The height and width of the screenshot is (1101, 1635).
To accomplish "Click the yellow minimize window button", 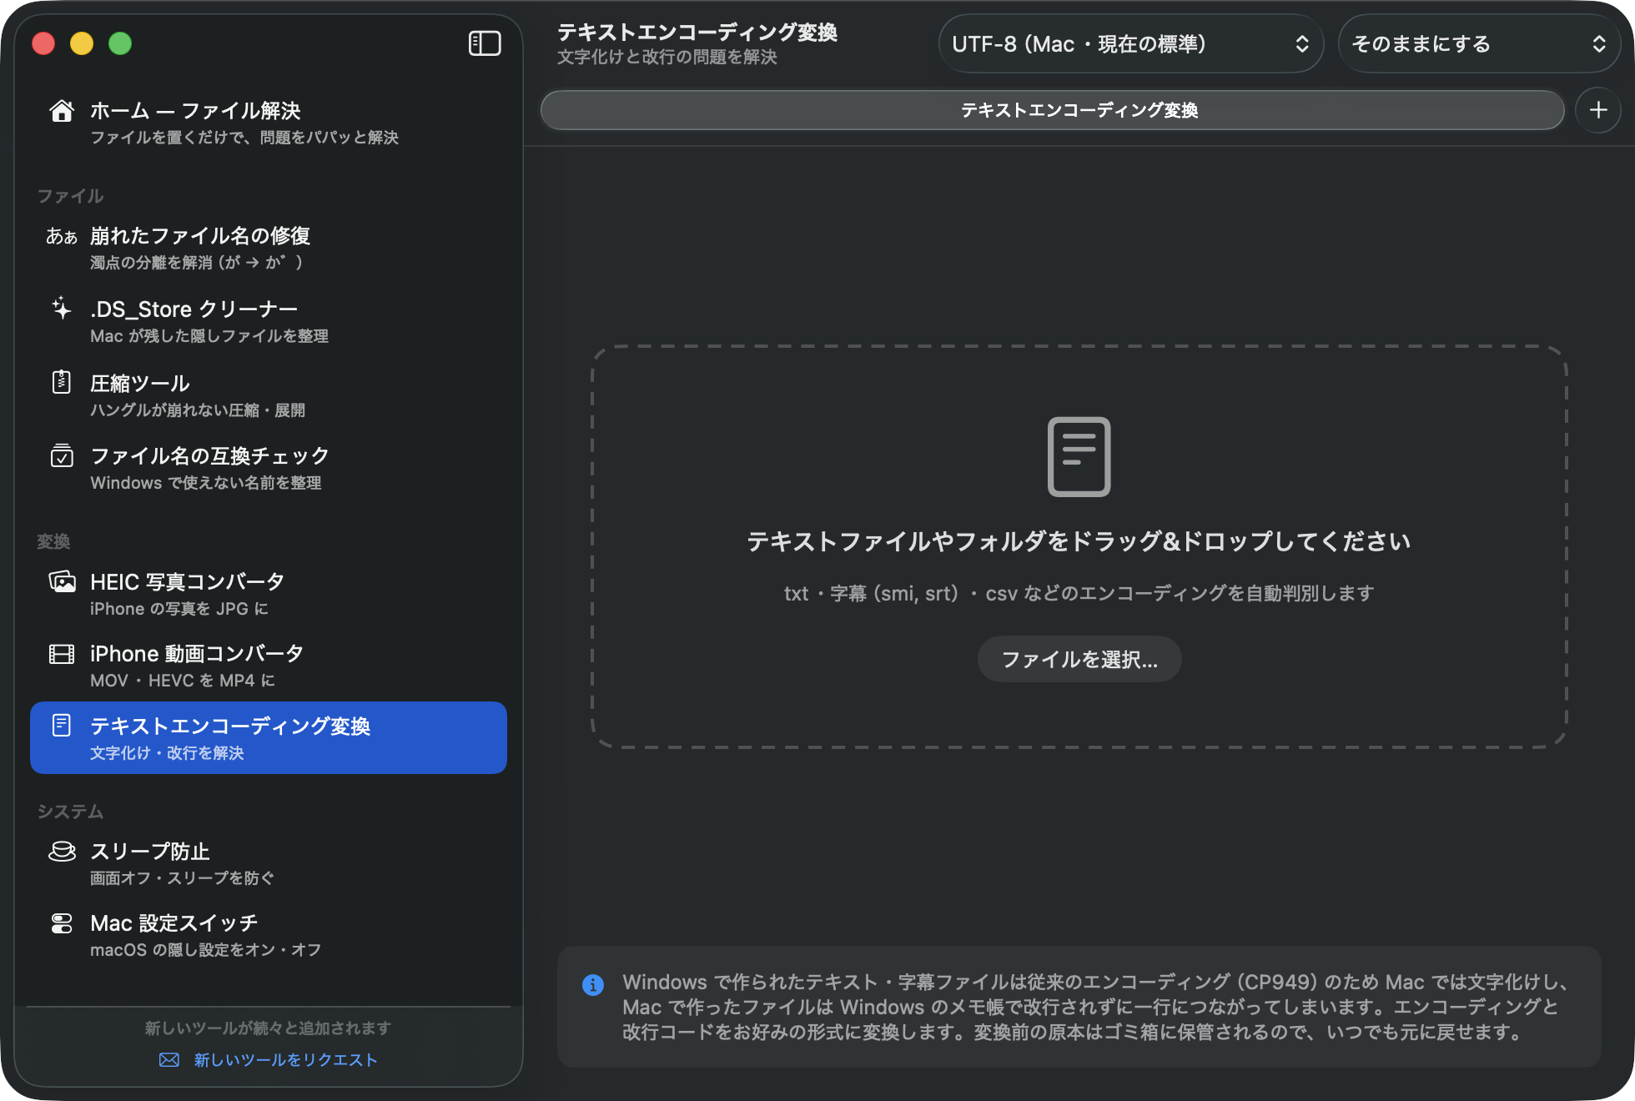I will (82, 43).
